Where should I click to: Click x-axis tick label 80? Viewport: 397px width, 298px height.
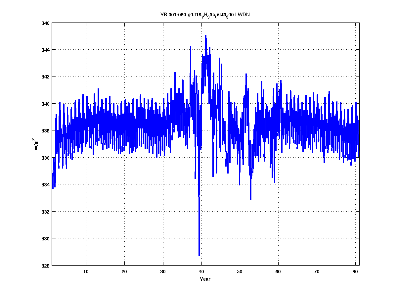click(355, 272)
